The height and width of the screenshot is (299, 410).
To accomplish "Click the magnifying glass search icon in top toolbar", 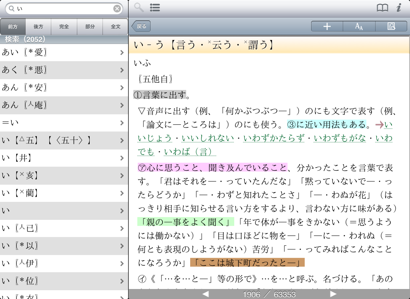I will coord(139,8).
